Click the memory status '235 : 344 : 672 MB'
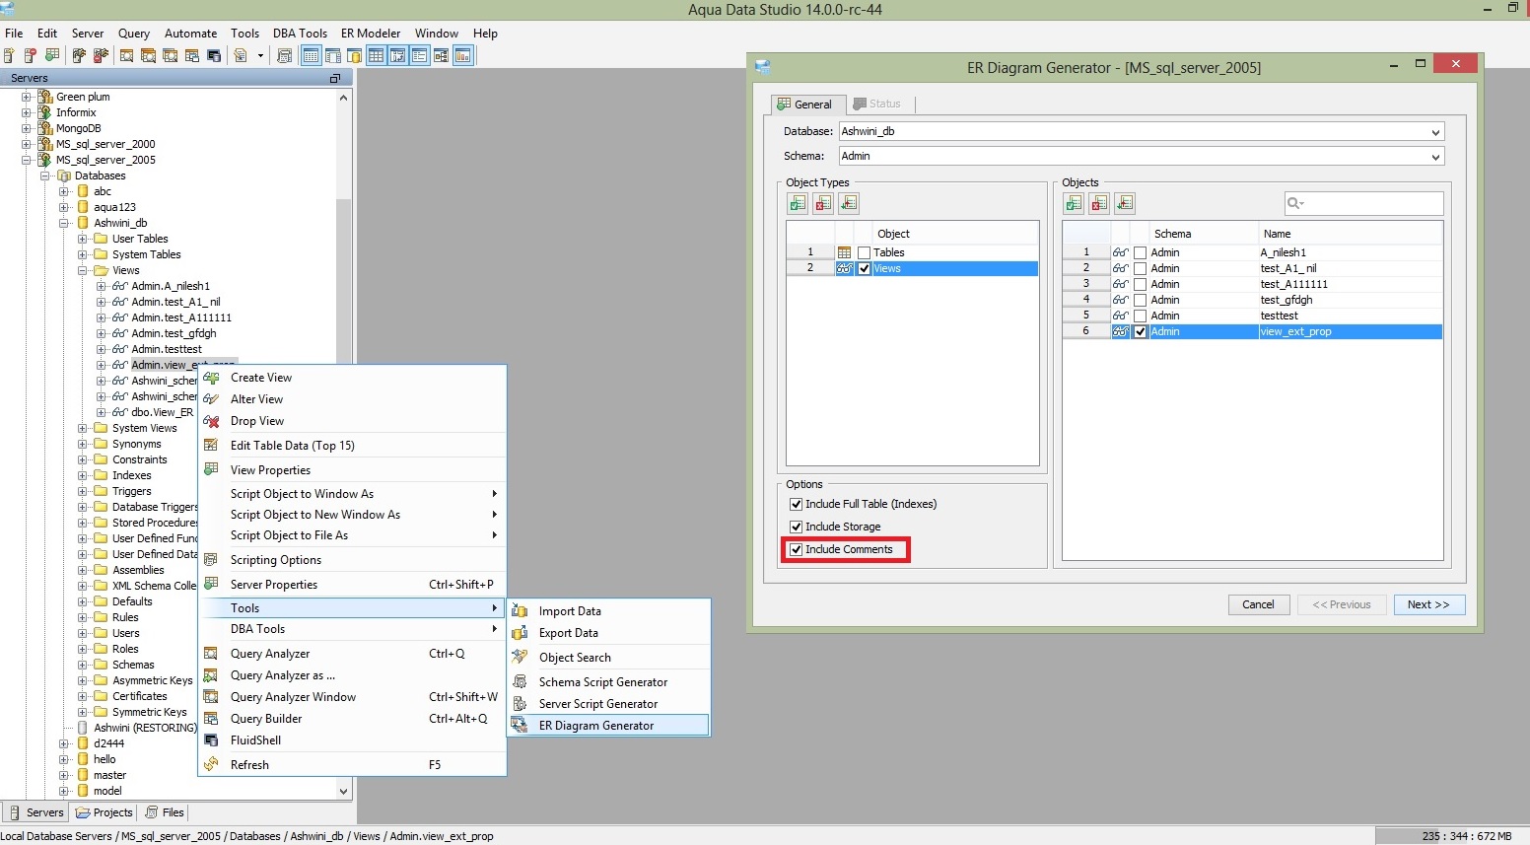This screenshot has width=1530, height=845. point(1466,836)
